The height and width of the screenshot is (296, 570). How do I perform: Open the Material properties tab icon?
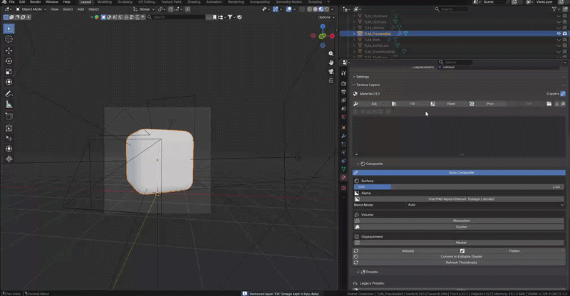343,178
